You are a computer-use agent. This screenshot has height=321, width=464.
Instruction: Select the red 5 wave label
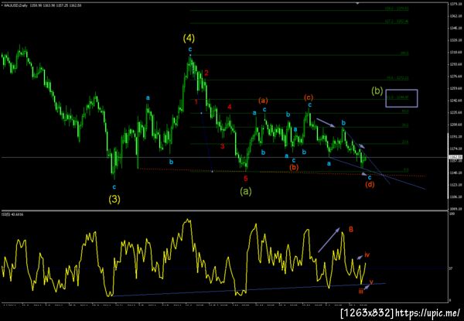246,178
